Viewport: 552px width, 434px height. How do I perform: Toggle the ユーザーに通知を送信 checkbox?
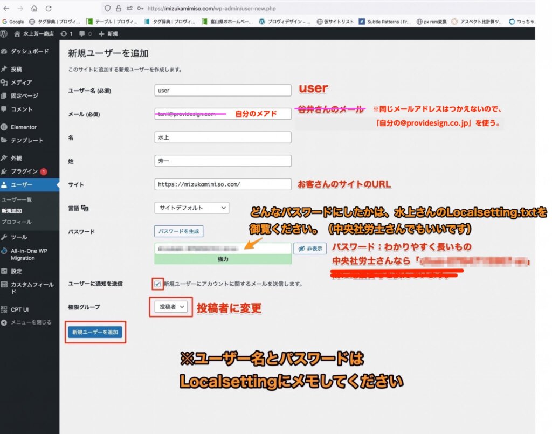pyautogui.click(x=157, y=284)
